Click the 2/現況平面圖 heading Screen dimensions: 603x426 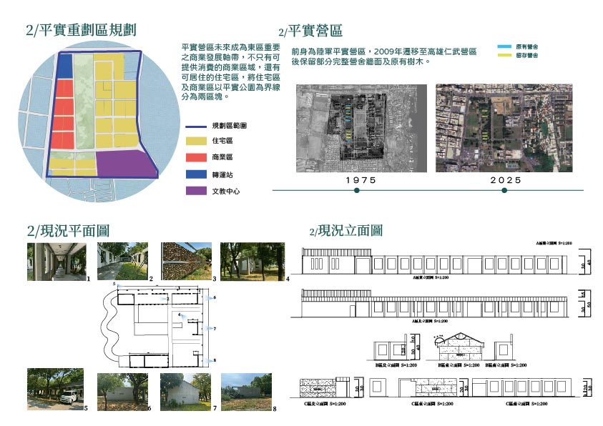[x=68, y=231]
